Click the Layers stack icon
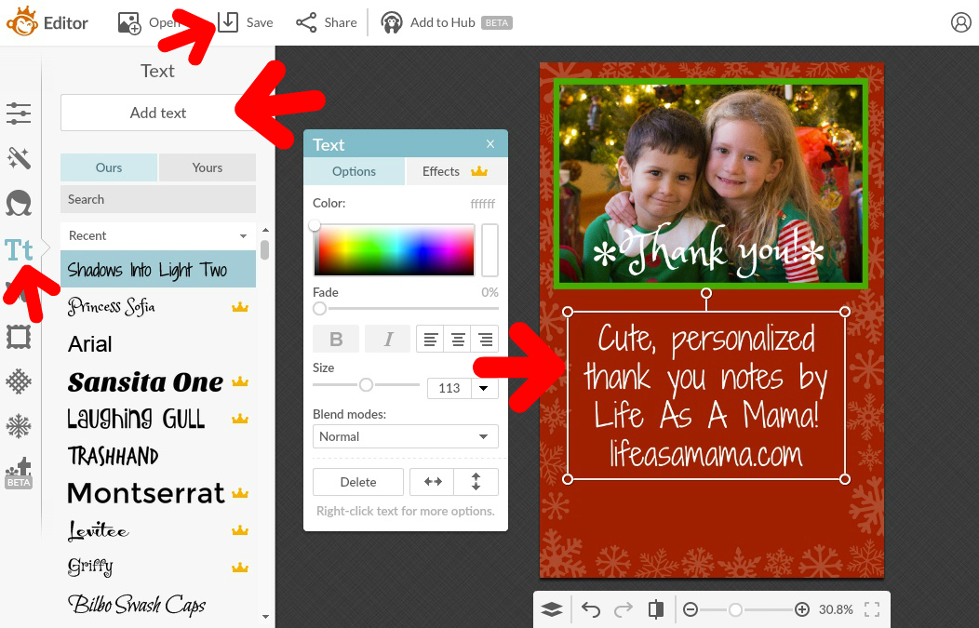979x628 pixels. click(552, 609)
